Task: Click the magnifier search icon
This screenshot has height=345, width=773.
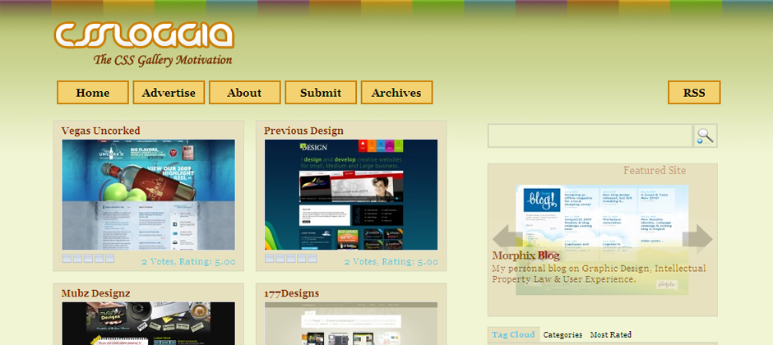Action: click(x=706, y=136)
